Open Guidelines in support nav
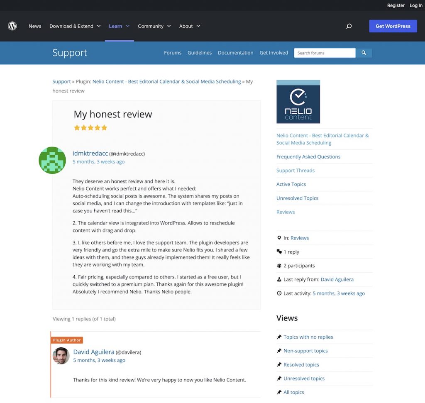This screenshot has height=403, width=425. tap(200, 53)
